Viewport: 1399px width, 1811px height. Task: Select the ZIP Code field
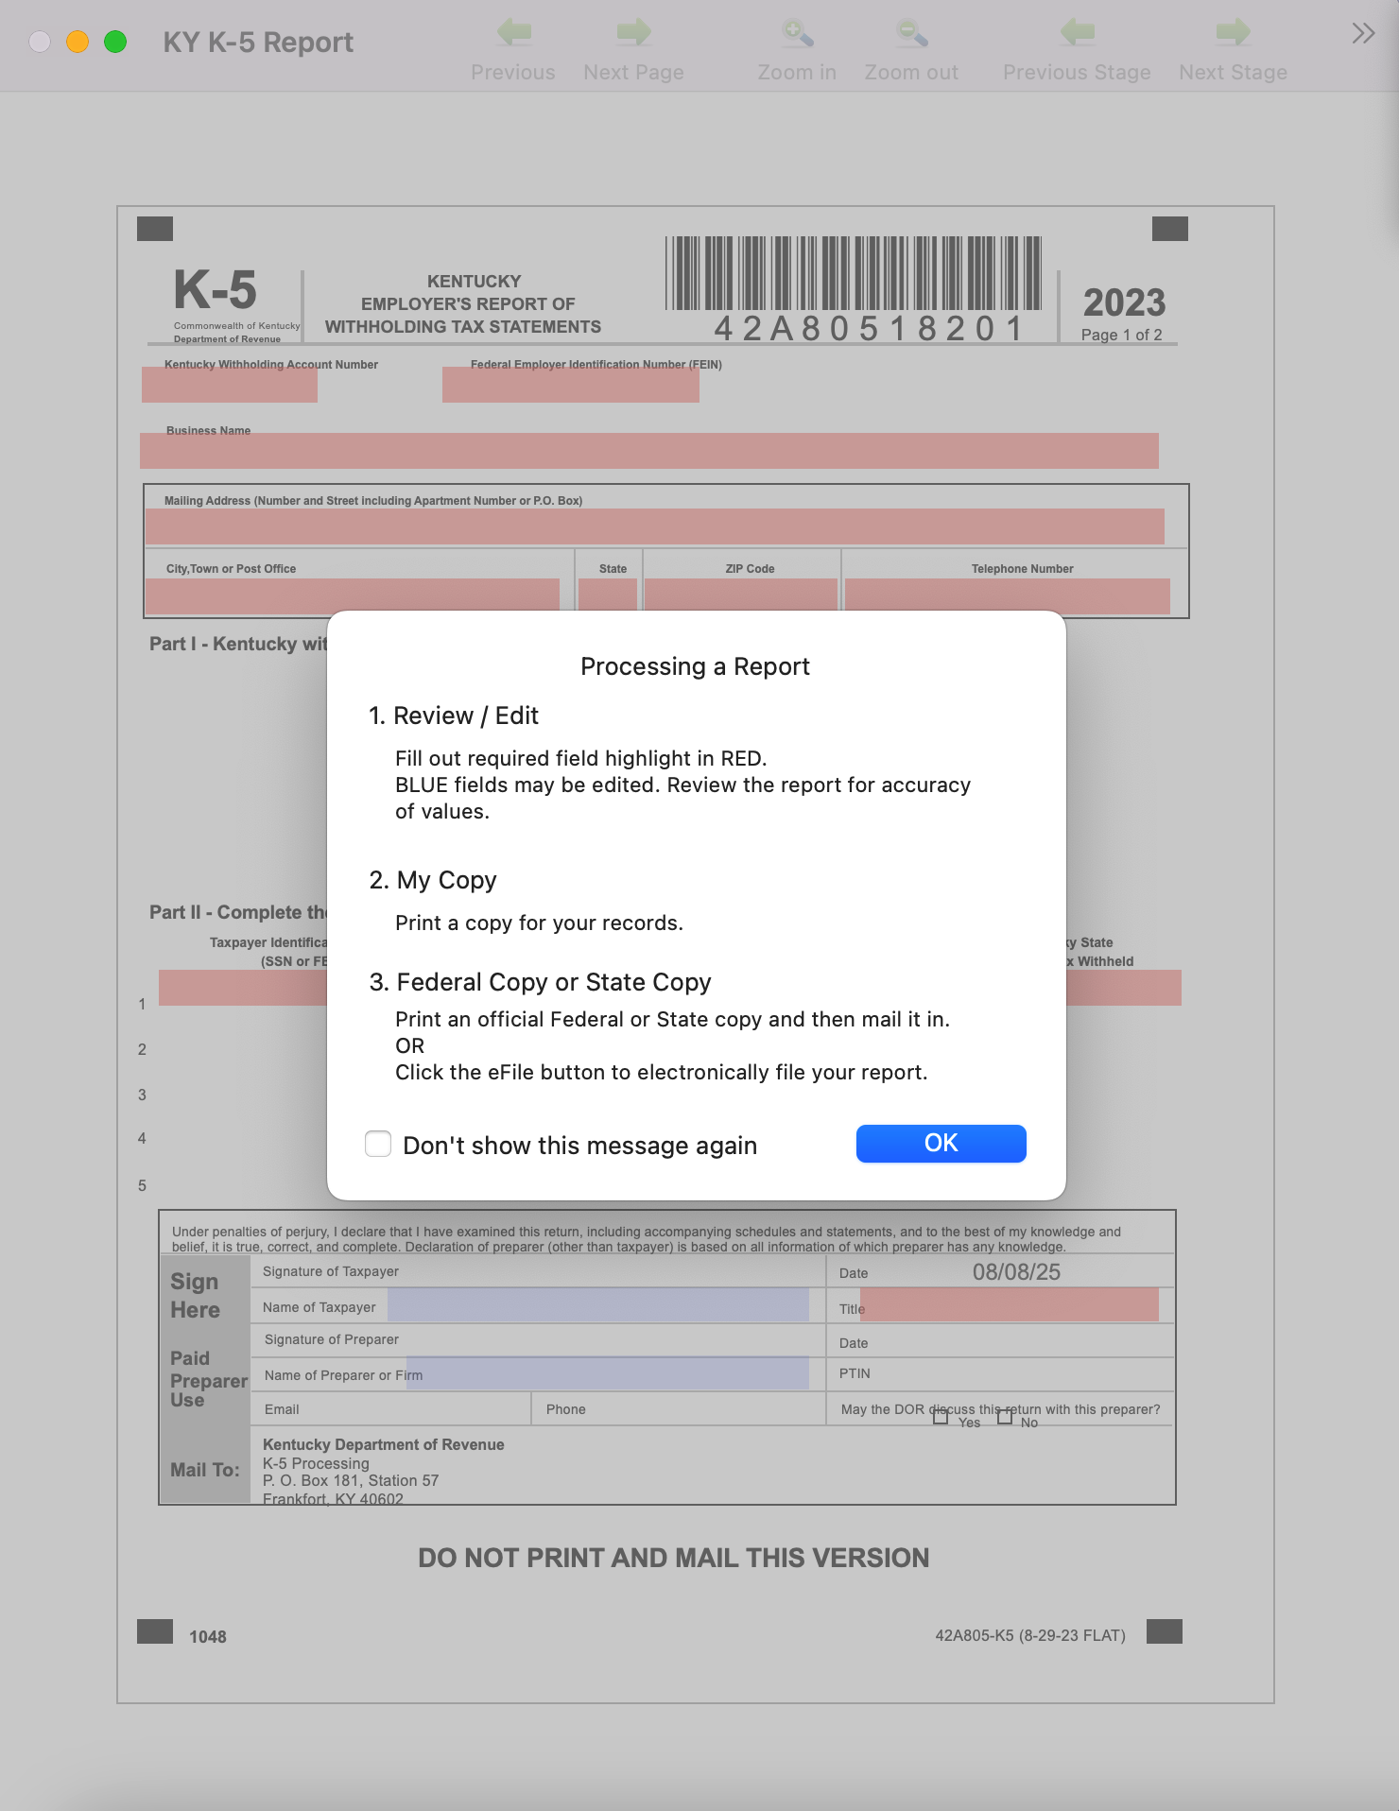[740, 595]
